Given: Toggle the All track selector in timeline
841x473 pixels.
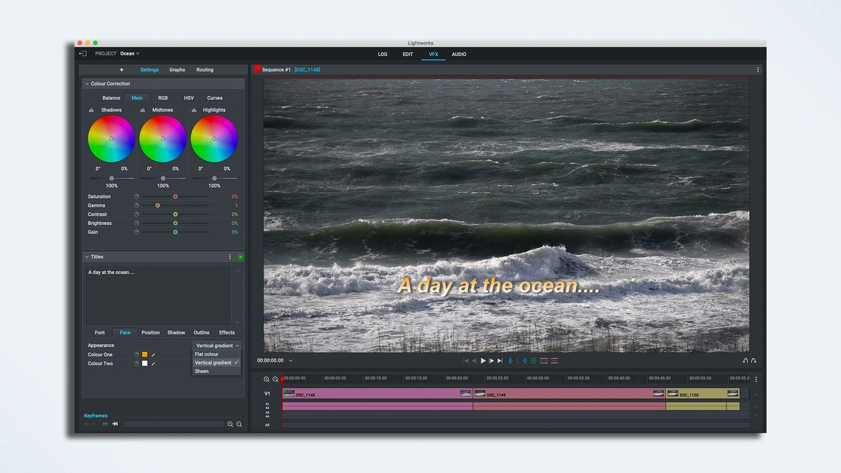Looking at the screenshot, I should pyautogui.click(x=267, y=424).
